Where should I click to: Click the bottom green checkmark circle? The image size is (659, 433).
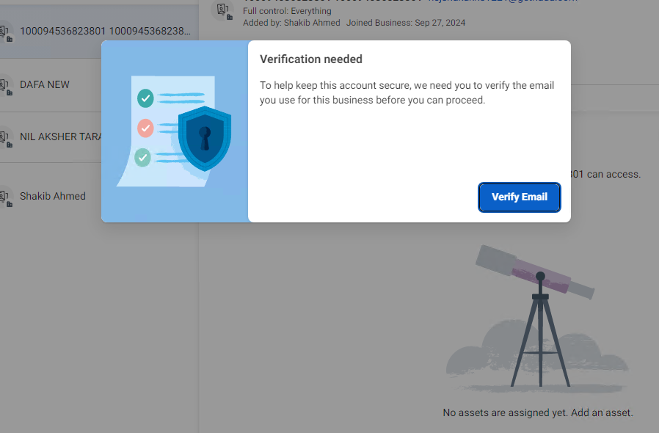(x=143, y=156)
